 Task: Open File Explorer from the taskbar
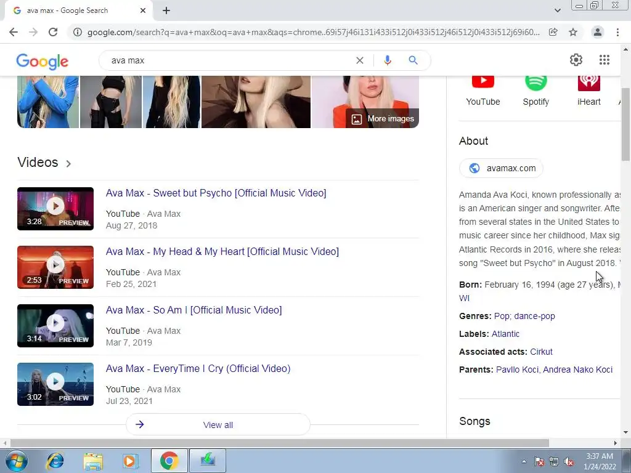pos(93,461)
